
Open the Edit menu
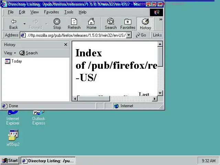(22, 12)
